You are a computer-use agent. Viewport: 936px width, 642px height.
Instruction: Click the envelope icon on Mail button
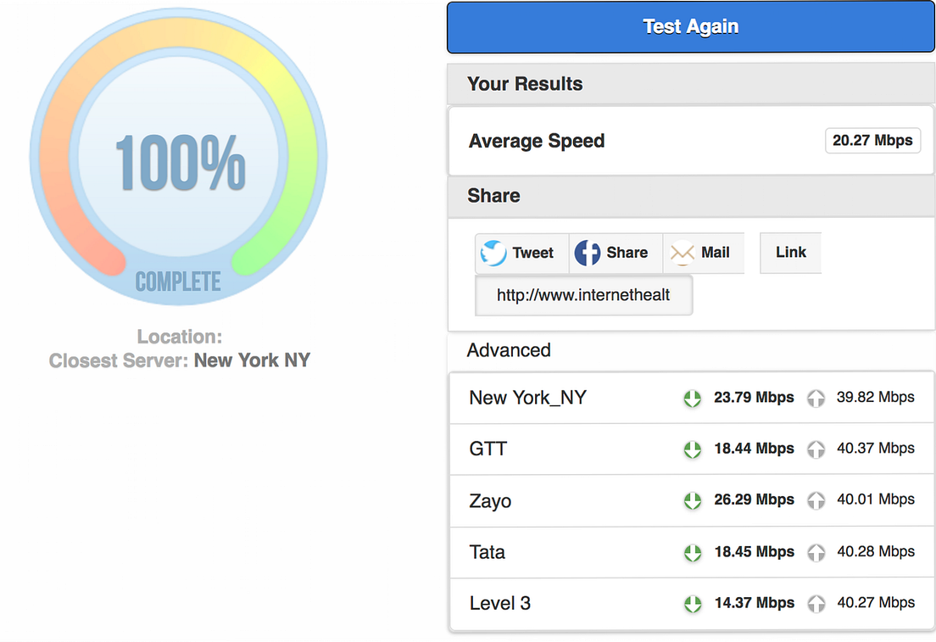point(682,252)
